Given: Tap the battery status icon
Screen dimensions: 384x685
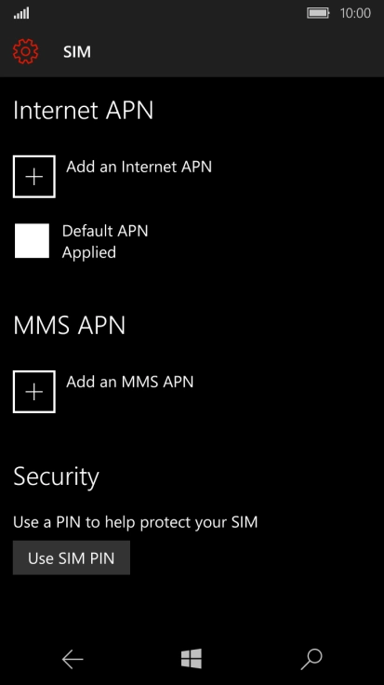Looking at the screenshot, I should [318, 13].
